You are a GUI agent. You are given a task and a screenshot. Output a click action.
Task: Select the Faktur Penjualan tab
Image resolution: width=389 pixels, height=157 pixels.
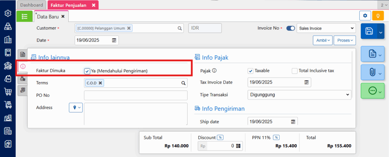click(68, 5)
